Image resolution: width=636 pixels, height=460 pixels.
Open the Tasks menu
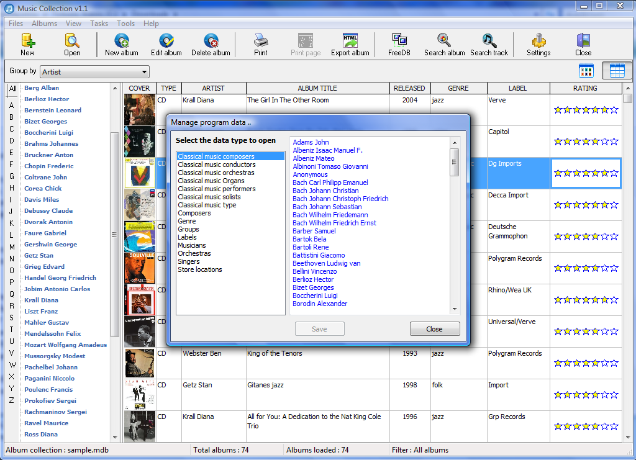tap(99, 24)
